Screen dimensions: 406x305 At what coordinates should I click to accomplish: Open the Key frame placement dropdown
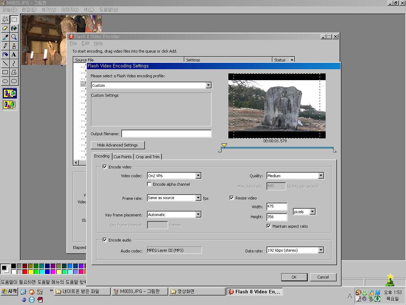(198, 215)
